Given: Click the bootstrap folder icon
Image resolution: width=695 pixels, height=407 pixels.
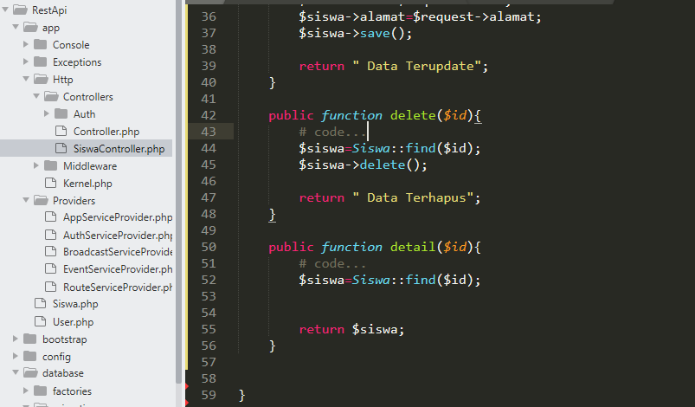Looking at the screenshot, I should click(29, 339).
